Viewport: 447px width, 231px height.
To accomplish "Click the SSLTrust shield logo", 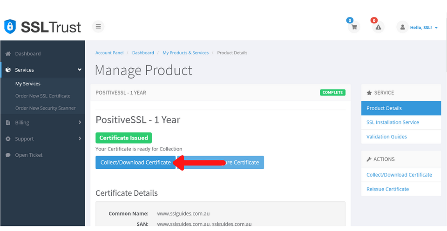I will (x=10, y=26).
